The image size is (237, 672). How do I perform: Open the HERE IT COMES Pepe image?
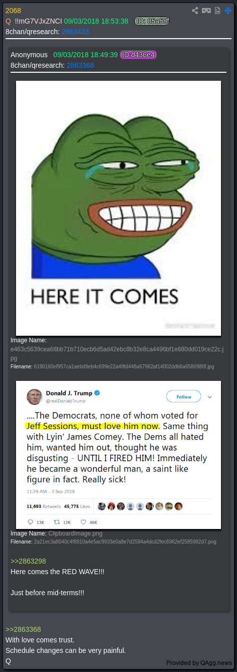(x=118, y=208)
